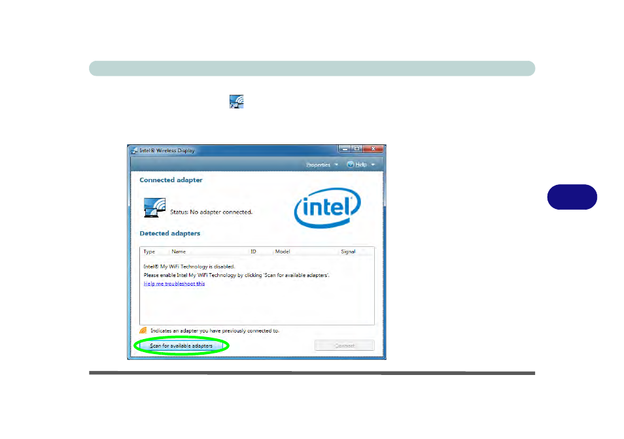This screenshot has width=624, height=439.
Task: Click the orange previously-connected adapter indicator icon
Action: [x=143, y=331]
